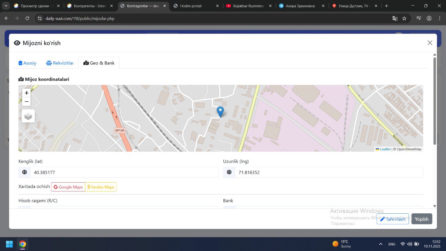Expand the browser tab search dropdown
The height and width of the screenshot is (251, 446).
coord(6,6)
